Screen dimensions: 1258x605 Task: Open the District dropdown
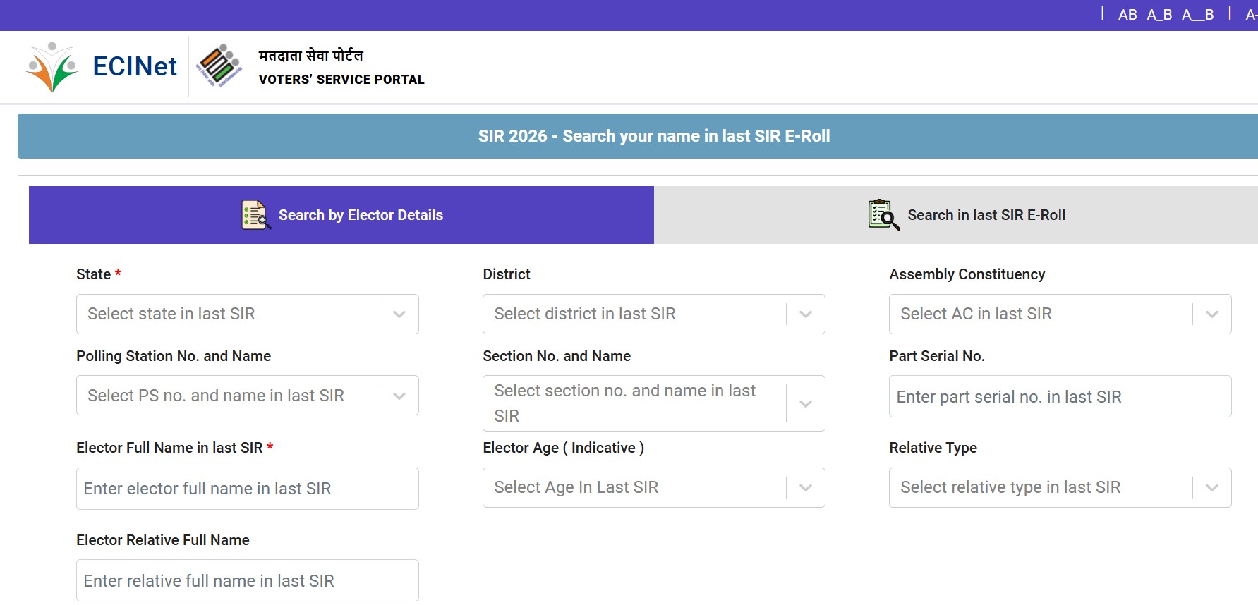click(654, 314)
